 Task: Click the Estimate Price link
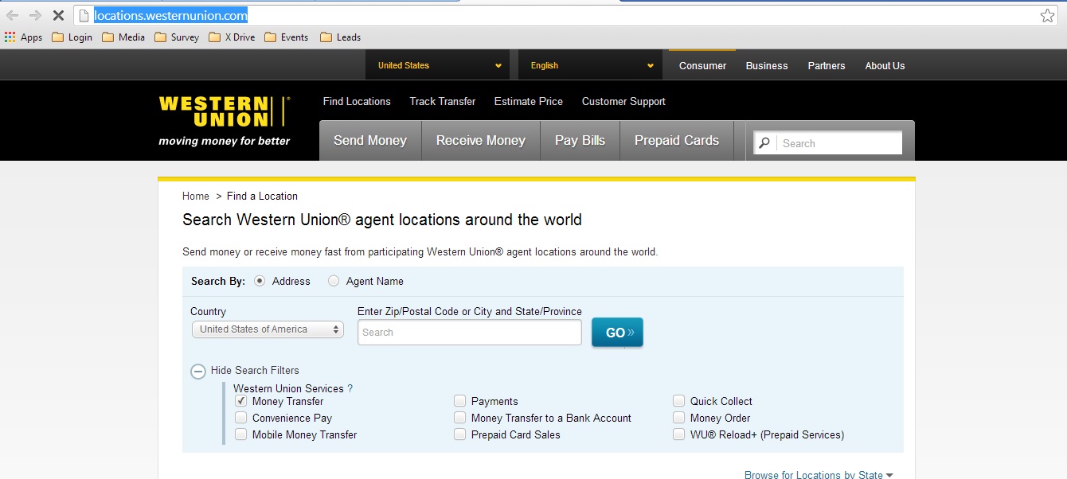[x=529, y=101]
